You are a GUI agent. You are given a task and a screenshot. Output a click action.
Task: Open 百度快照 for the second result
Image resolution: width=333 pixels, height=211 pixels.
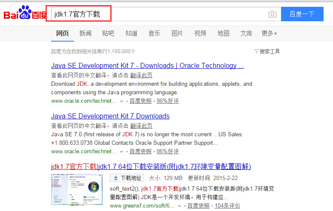pyautogui.click(x=141, y=152)
